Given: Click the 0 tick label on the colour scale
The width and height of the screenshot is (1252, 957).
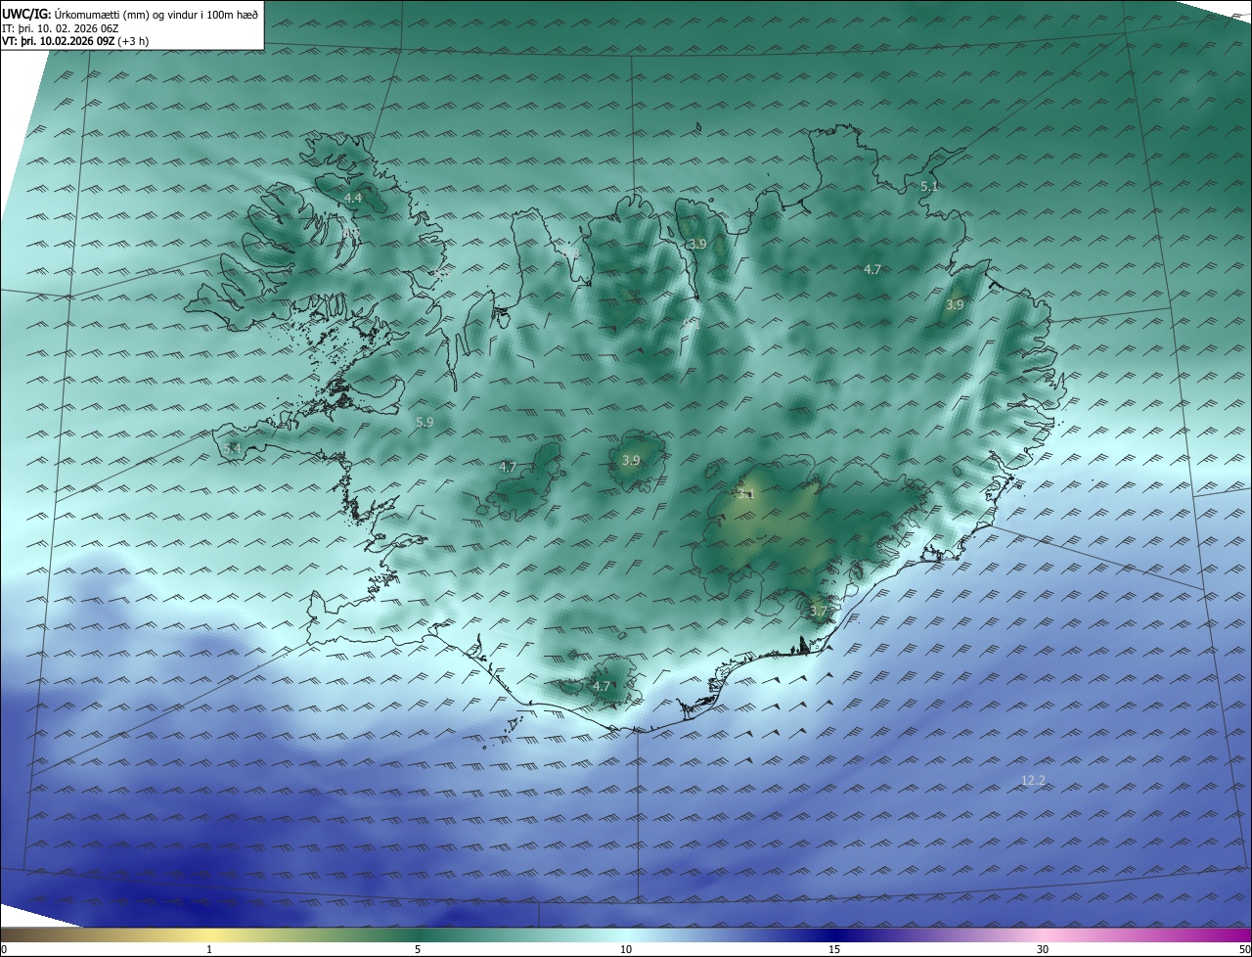Looking at the screenshot, I should point(3,949).
